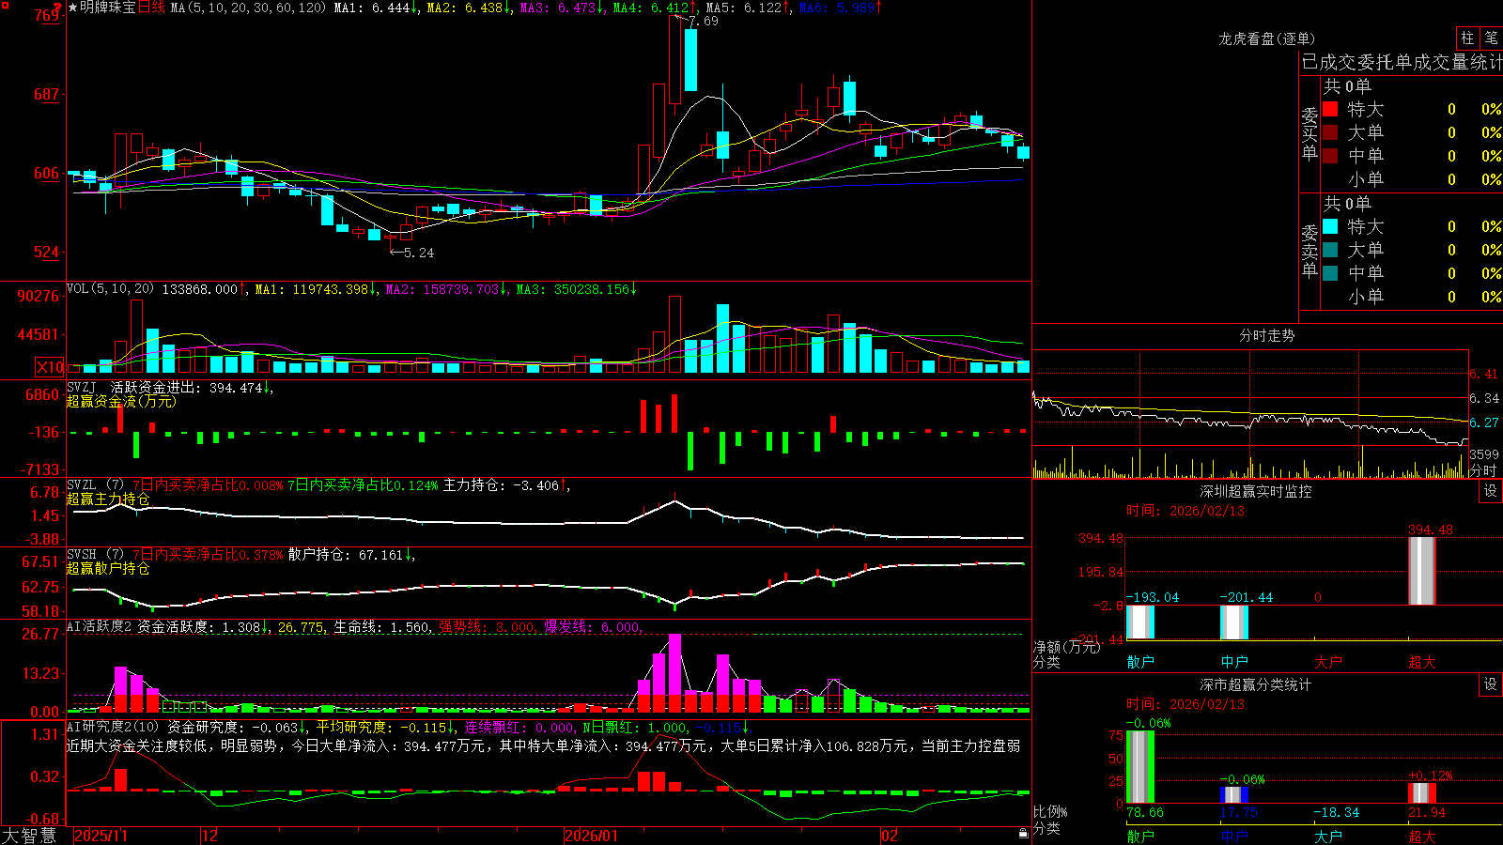Select the 12 month timeline marker
The height and width of the screenshot is (845, 1503).
[210, 836]
